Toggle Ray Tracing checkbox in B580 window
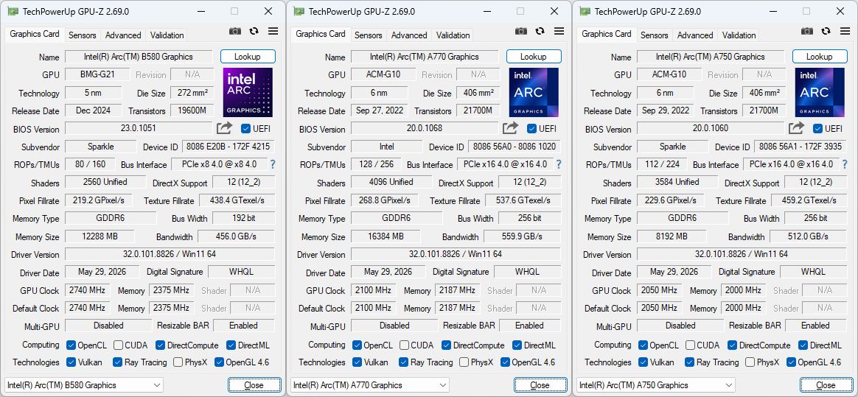The width and height of the screenshot is (858, 397). pos(117,362)
